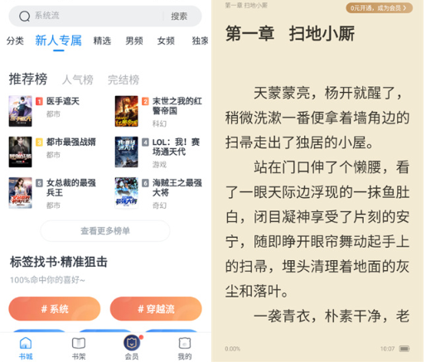Screen dimensions: 426x362
Task: Open 医手遮天 book cover
Action: coord(20,111)
